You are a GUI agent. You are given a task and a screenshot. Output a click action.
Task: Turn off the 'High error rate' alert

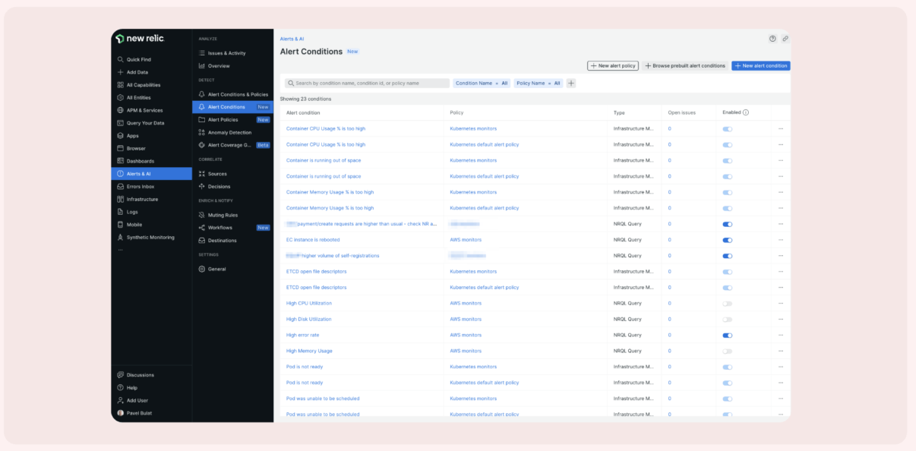tap(727, 335)
